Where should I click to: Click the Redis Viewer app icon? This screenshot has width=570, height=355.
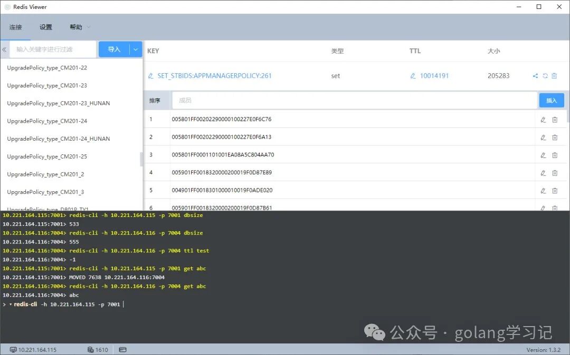pyautogui.click(x=7, y=7)
